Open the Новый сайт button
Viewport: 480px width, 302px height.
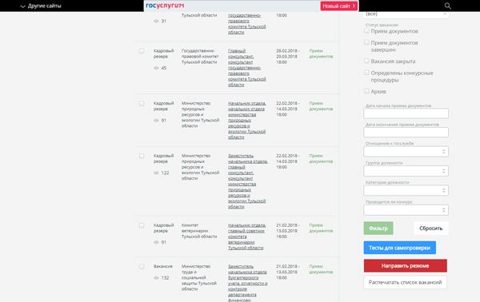[339, 6]
